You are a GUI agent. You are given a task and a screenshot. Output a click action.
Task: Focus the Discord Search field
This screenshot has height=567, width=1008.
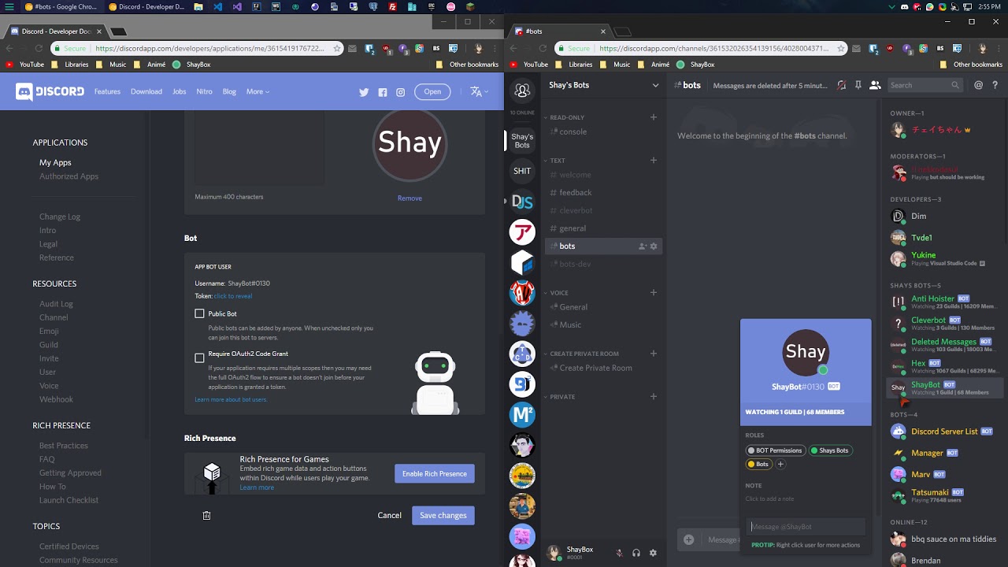coord(926,85)
